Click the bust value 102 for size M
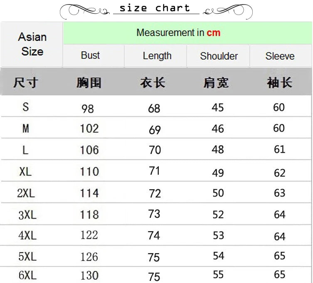 (89, 129)
